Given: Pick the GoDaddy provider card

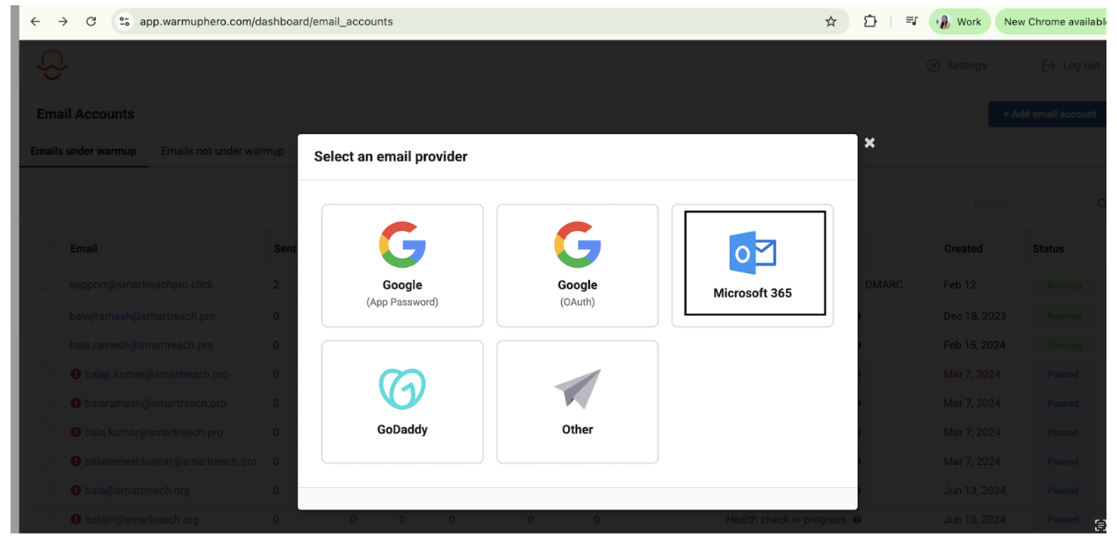Looking at the screenshot, I should [x=402, y=402].
